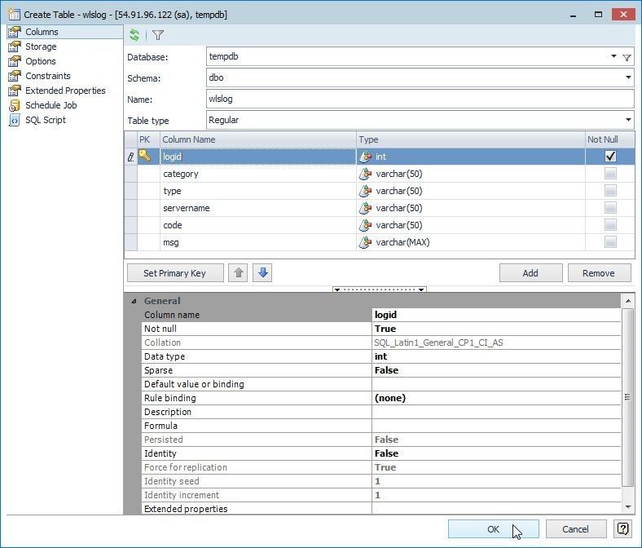The height and width of the screenshot is (548, 642).
Task: Select the category column name cell
Action: pos(258,174)
